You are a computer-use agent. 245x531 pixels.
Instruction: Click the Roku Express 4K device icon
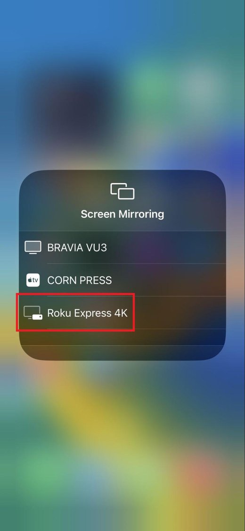click(33, 313)
